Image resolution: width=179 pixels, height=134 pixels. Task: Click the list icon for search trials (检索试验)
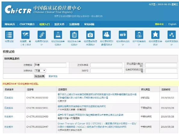pos(9,35)
